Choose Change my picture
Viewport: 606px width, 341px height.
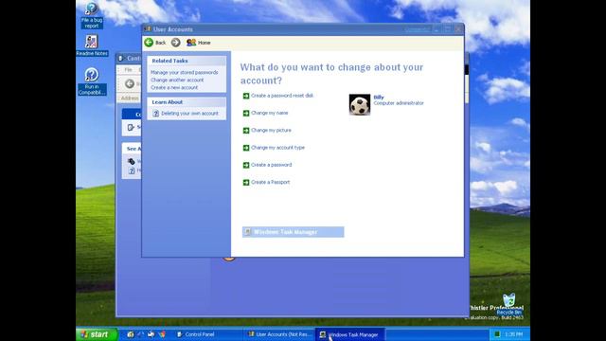[x=271, y=131]
